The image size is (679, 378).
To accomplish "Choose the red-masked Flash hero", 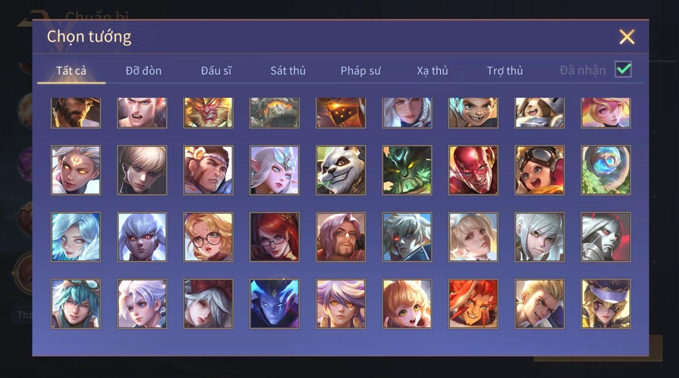I will [473, 170].
